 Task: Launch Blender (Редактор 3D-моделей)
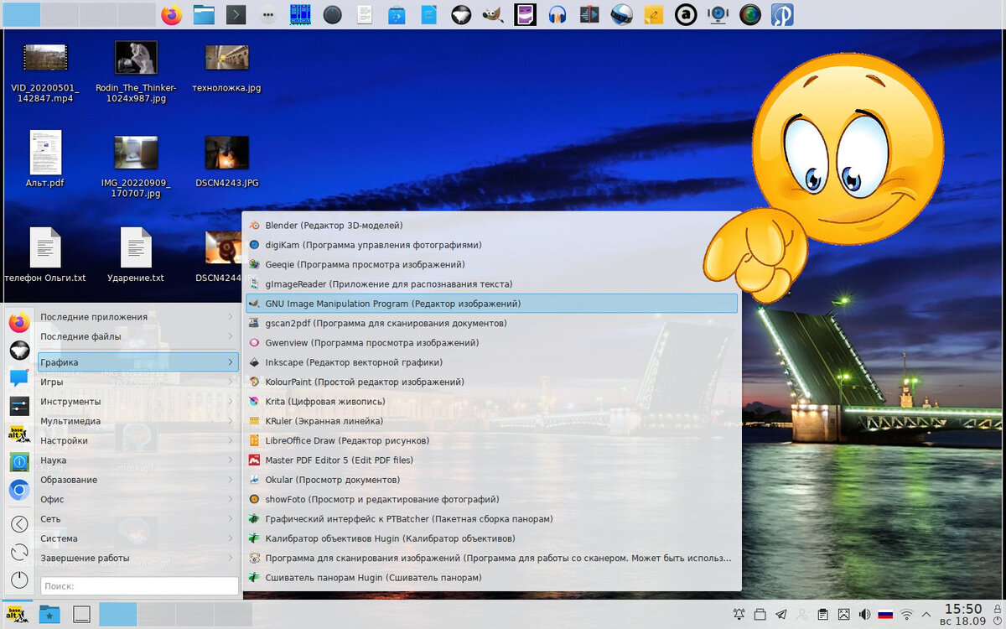(491, 226)
